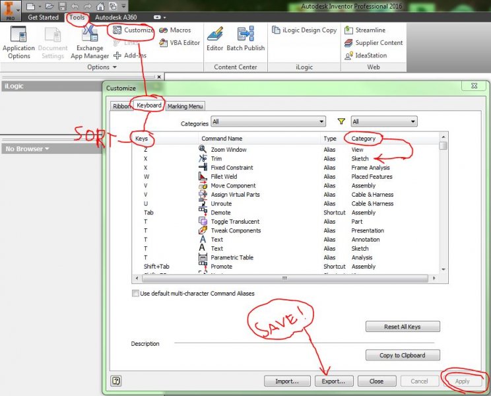Select the Move Component row
Image resolution: width=491 pixels, height=396 pixels.
286,185
